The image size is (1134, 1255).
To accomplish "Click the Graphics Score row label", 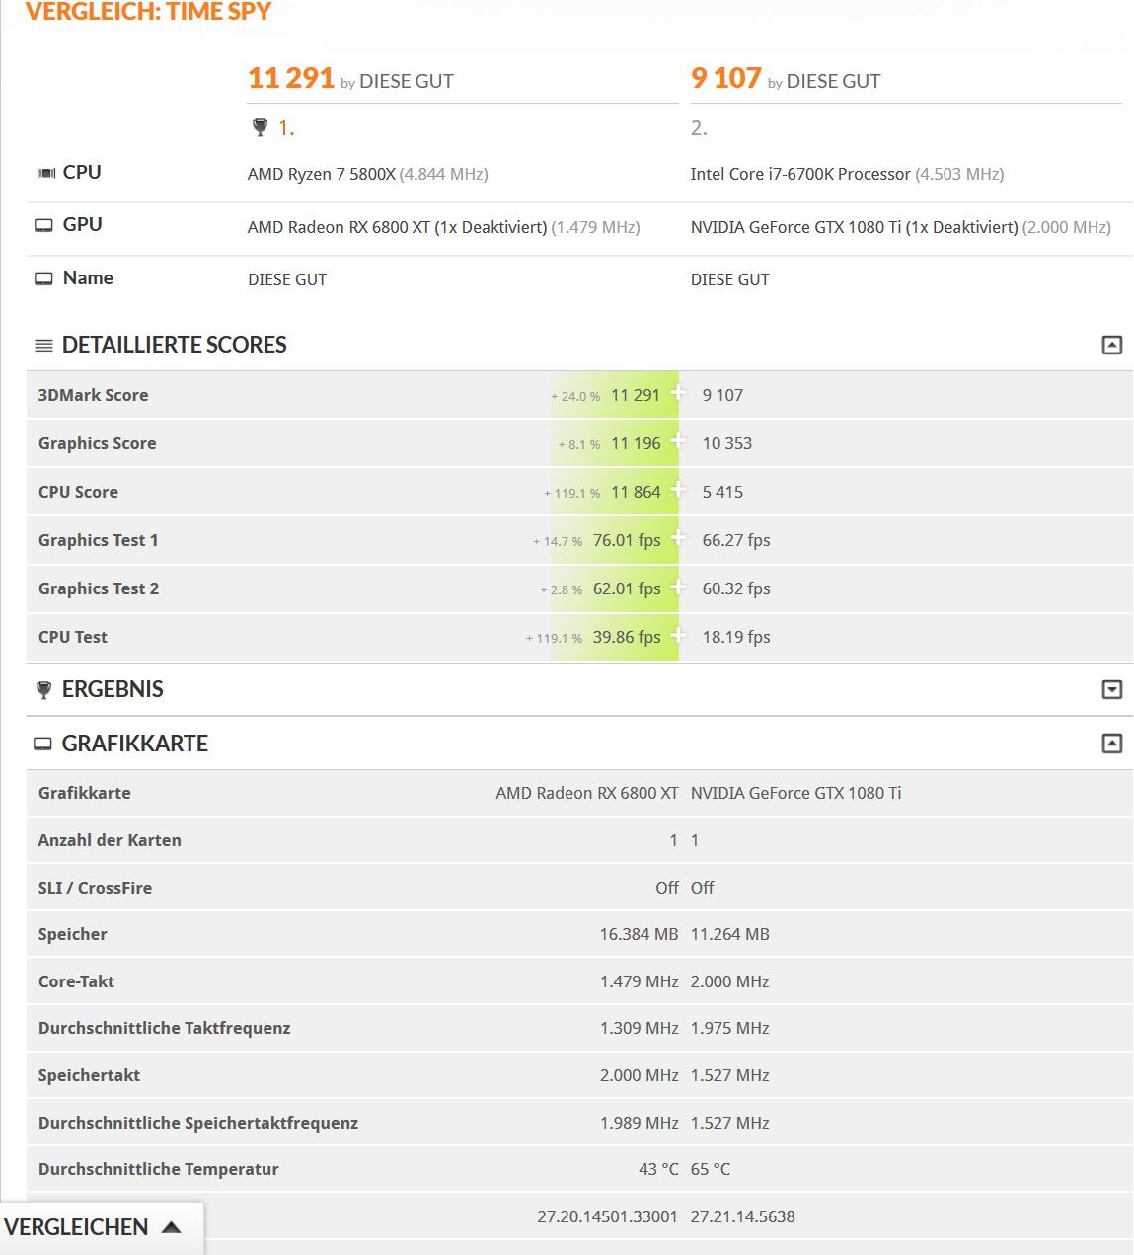I will click(x=97, y=443).
